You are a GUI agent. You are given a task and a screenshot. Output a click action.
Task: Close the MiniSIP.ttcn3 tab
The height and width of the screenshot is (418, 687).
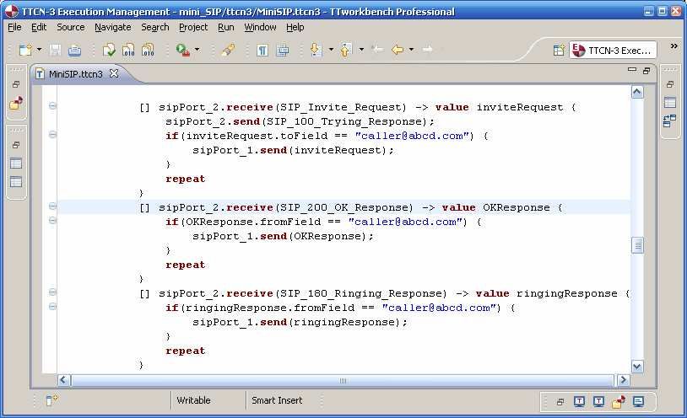pos(114,73)
